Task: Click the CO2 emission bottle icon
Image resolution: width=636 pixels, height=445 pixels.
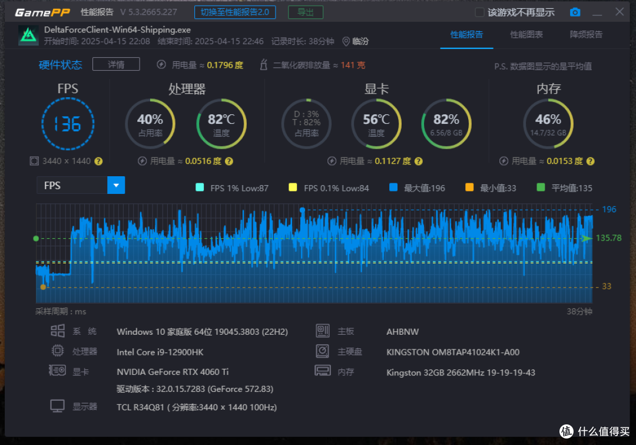Action: [264, 65]
